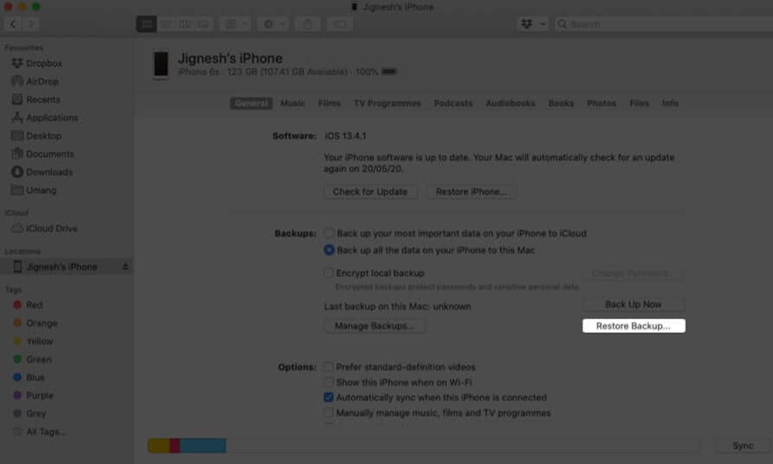Select back up to this Mac radio option

tap(329, 250)
